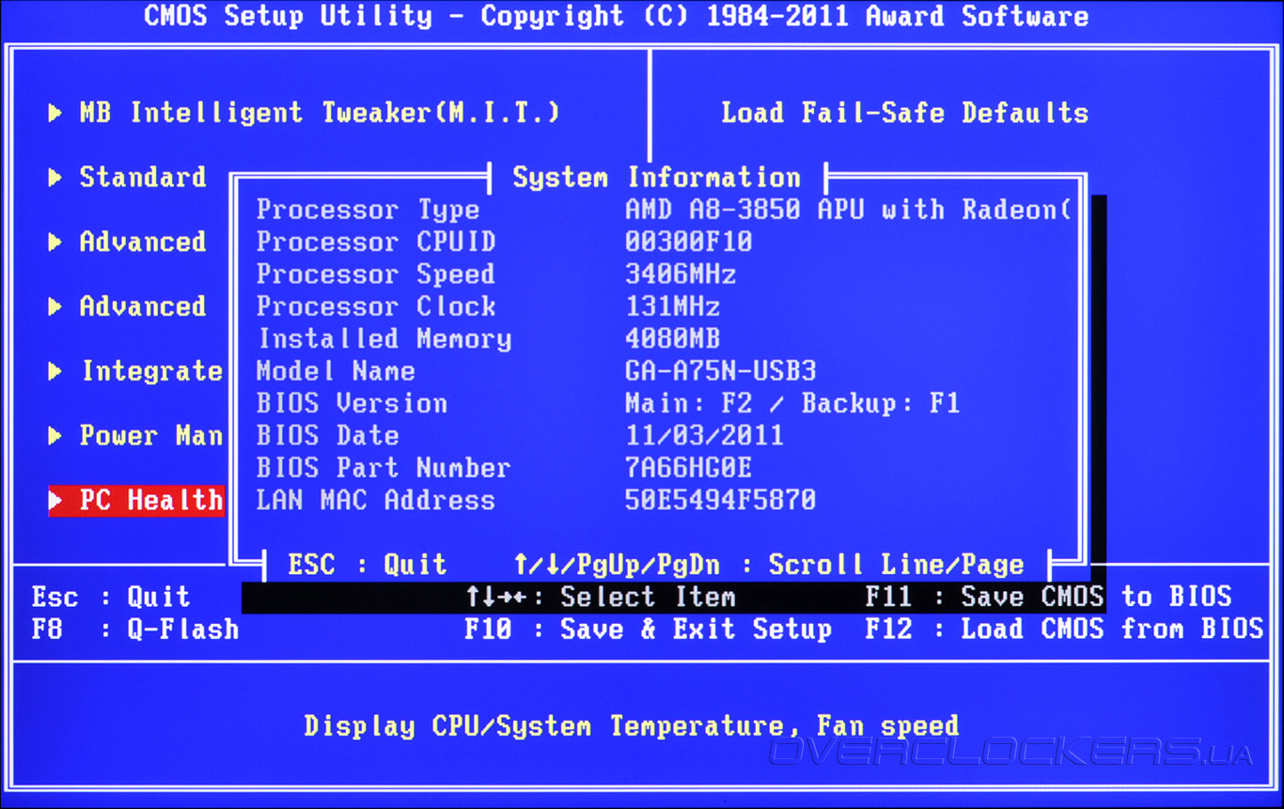Click the 4080MB memory value

click(673, 338)
